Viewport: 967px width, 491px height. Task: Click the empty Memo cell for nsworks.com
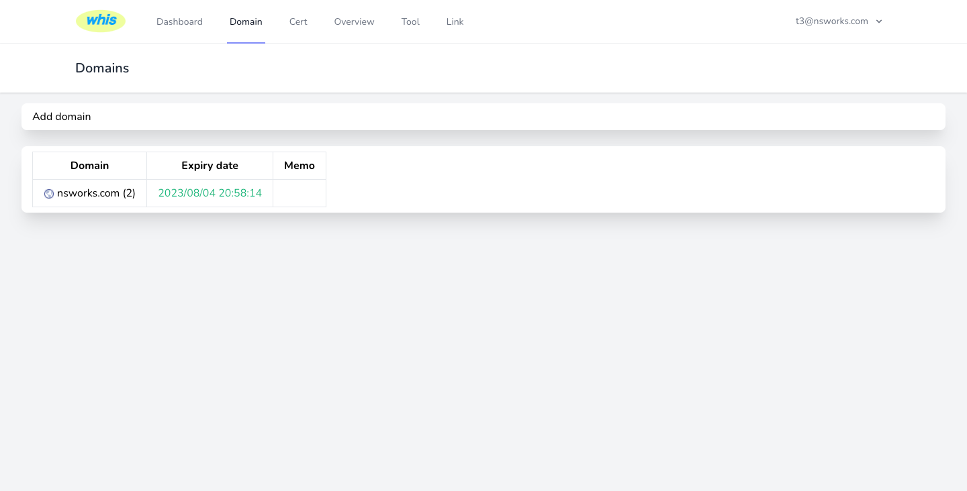[x=300, y=193]
